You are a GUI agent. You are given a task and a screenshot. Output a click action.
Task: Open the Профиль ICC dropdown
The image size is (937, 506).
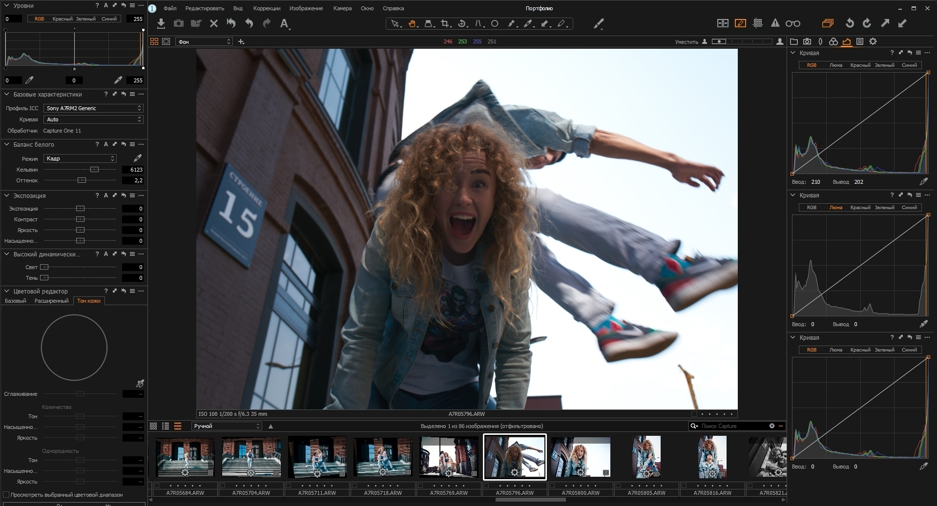(x=93, y=108)
